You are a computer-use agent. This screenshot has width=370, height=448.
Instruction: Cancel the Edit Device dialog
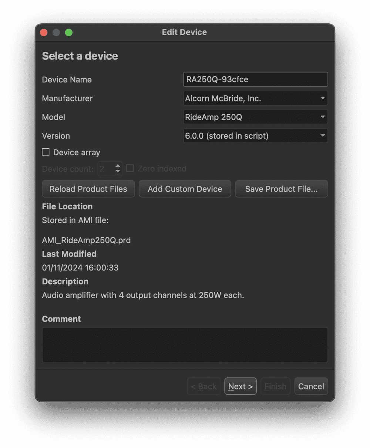point(311,386)
